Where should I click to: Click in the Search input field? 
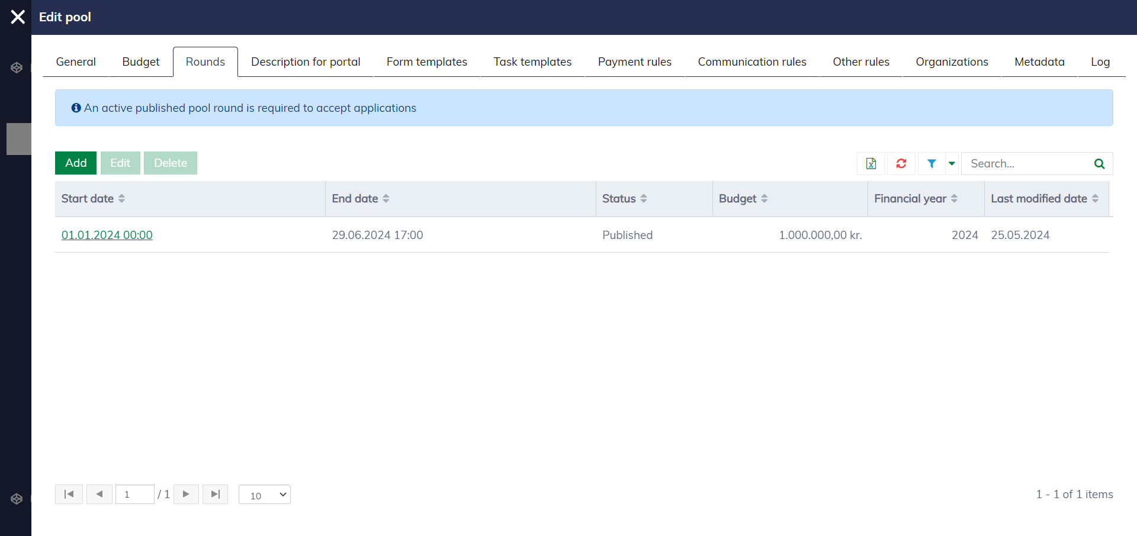[x=1027, y=164]
